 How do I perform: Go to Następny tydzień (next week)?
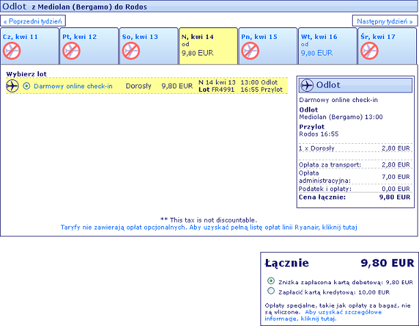click(x=385, y=21)
